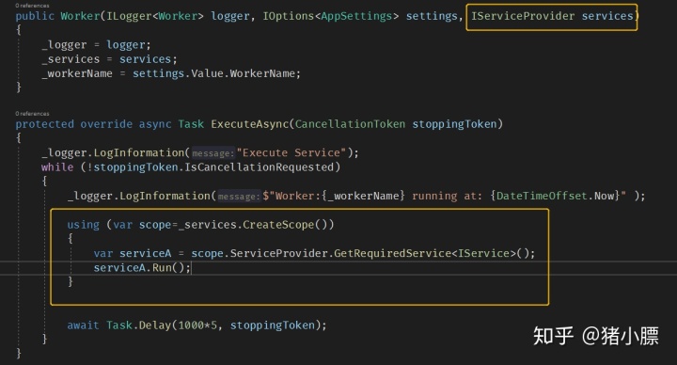
Task: Click the '_services = services;' assignment
Action: tap(109, 59)
